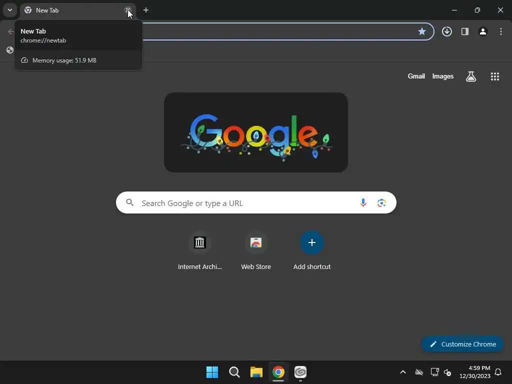Open the Google apps grid
Image resolution: width=512 pixels, height=384 pixels.
coord(494,76)
